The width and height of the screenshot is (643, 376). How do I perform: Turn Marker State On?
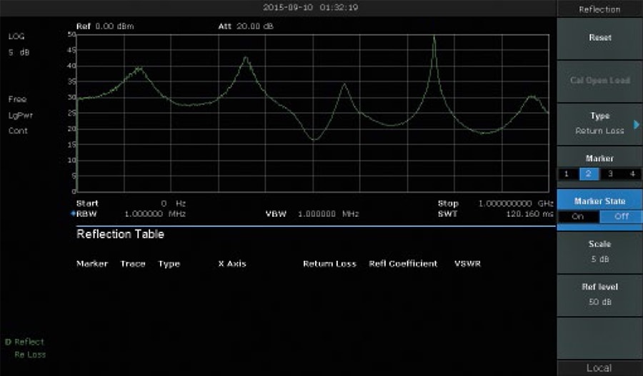[x=578, y=216]
